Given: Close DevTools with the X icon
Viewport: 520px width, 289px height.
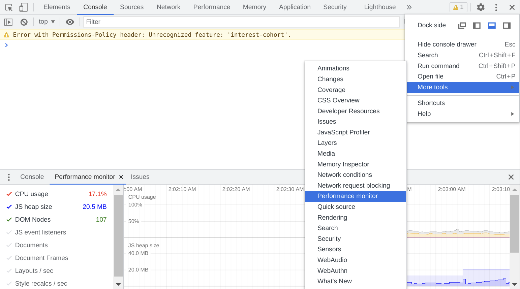Looking at the screenshot, I should pos(512,7).
